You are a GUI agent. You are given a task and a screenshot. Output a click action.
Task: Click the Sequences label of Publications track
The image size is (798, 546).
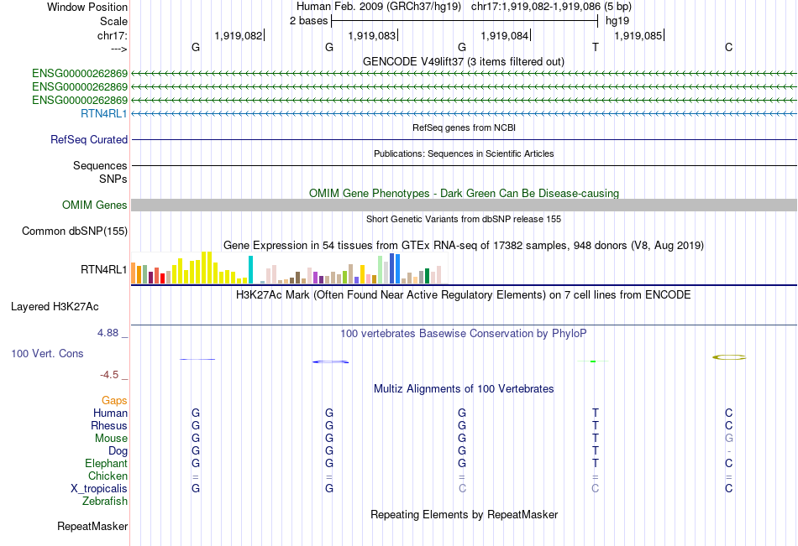pos(100,165)
